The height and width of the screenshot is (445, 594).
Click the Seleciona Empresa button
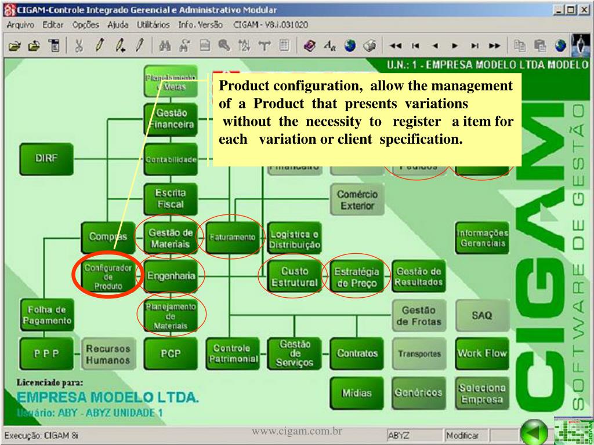[482, 393]
